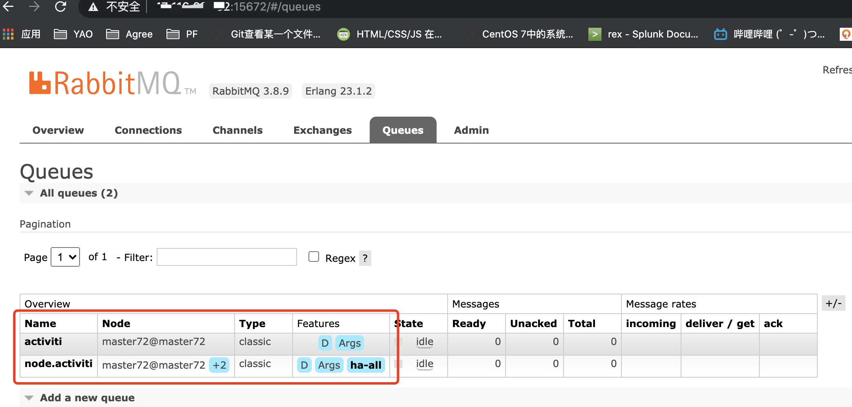Open the Page number dropdown
Viewport: 852px width, 407px height.
click(x=65, y=257)
